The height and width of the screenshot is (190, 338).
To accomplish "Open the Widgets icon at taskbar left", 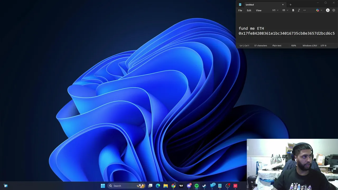I will tap(6, 186).
